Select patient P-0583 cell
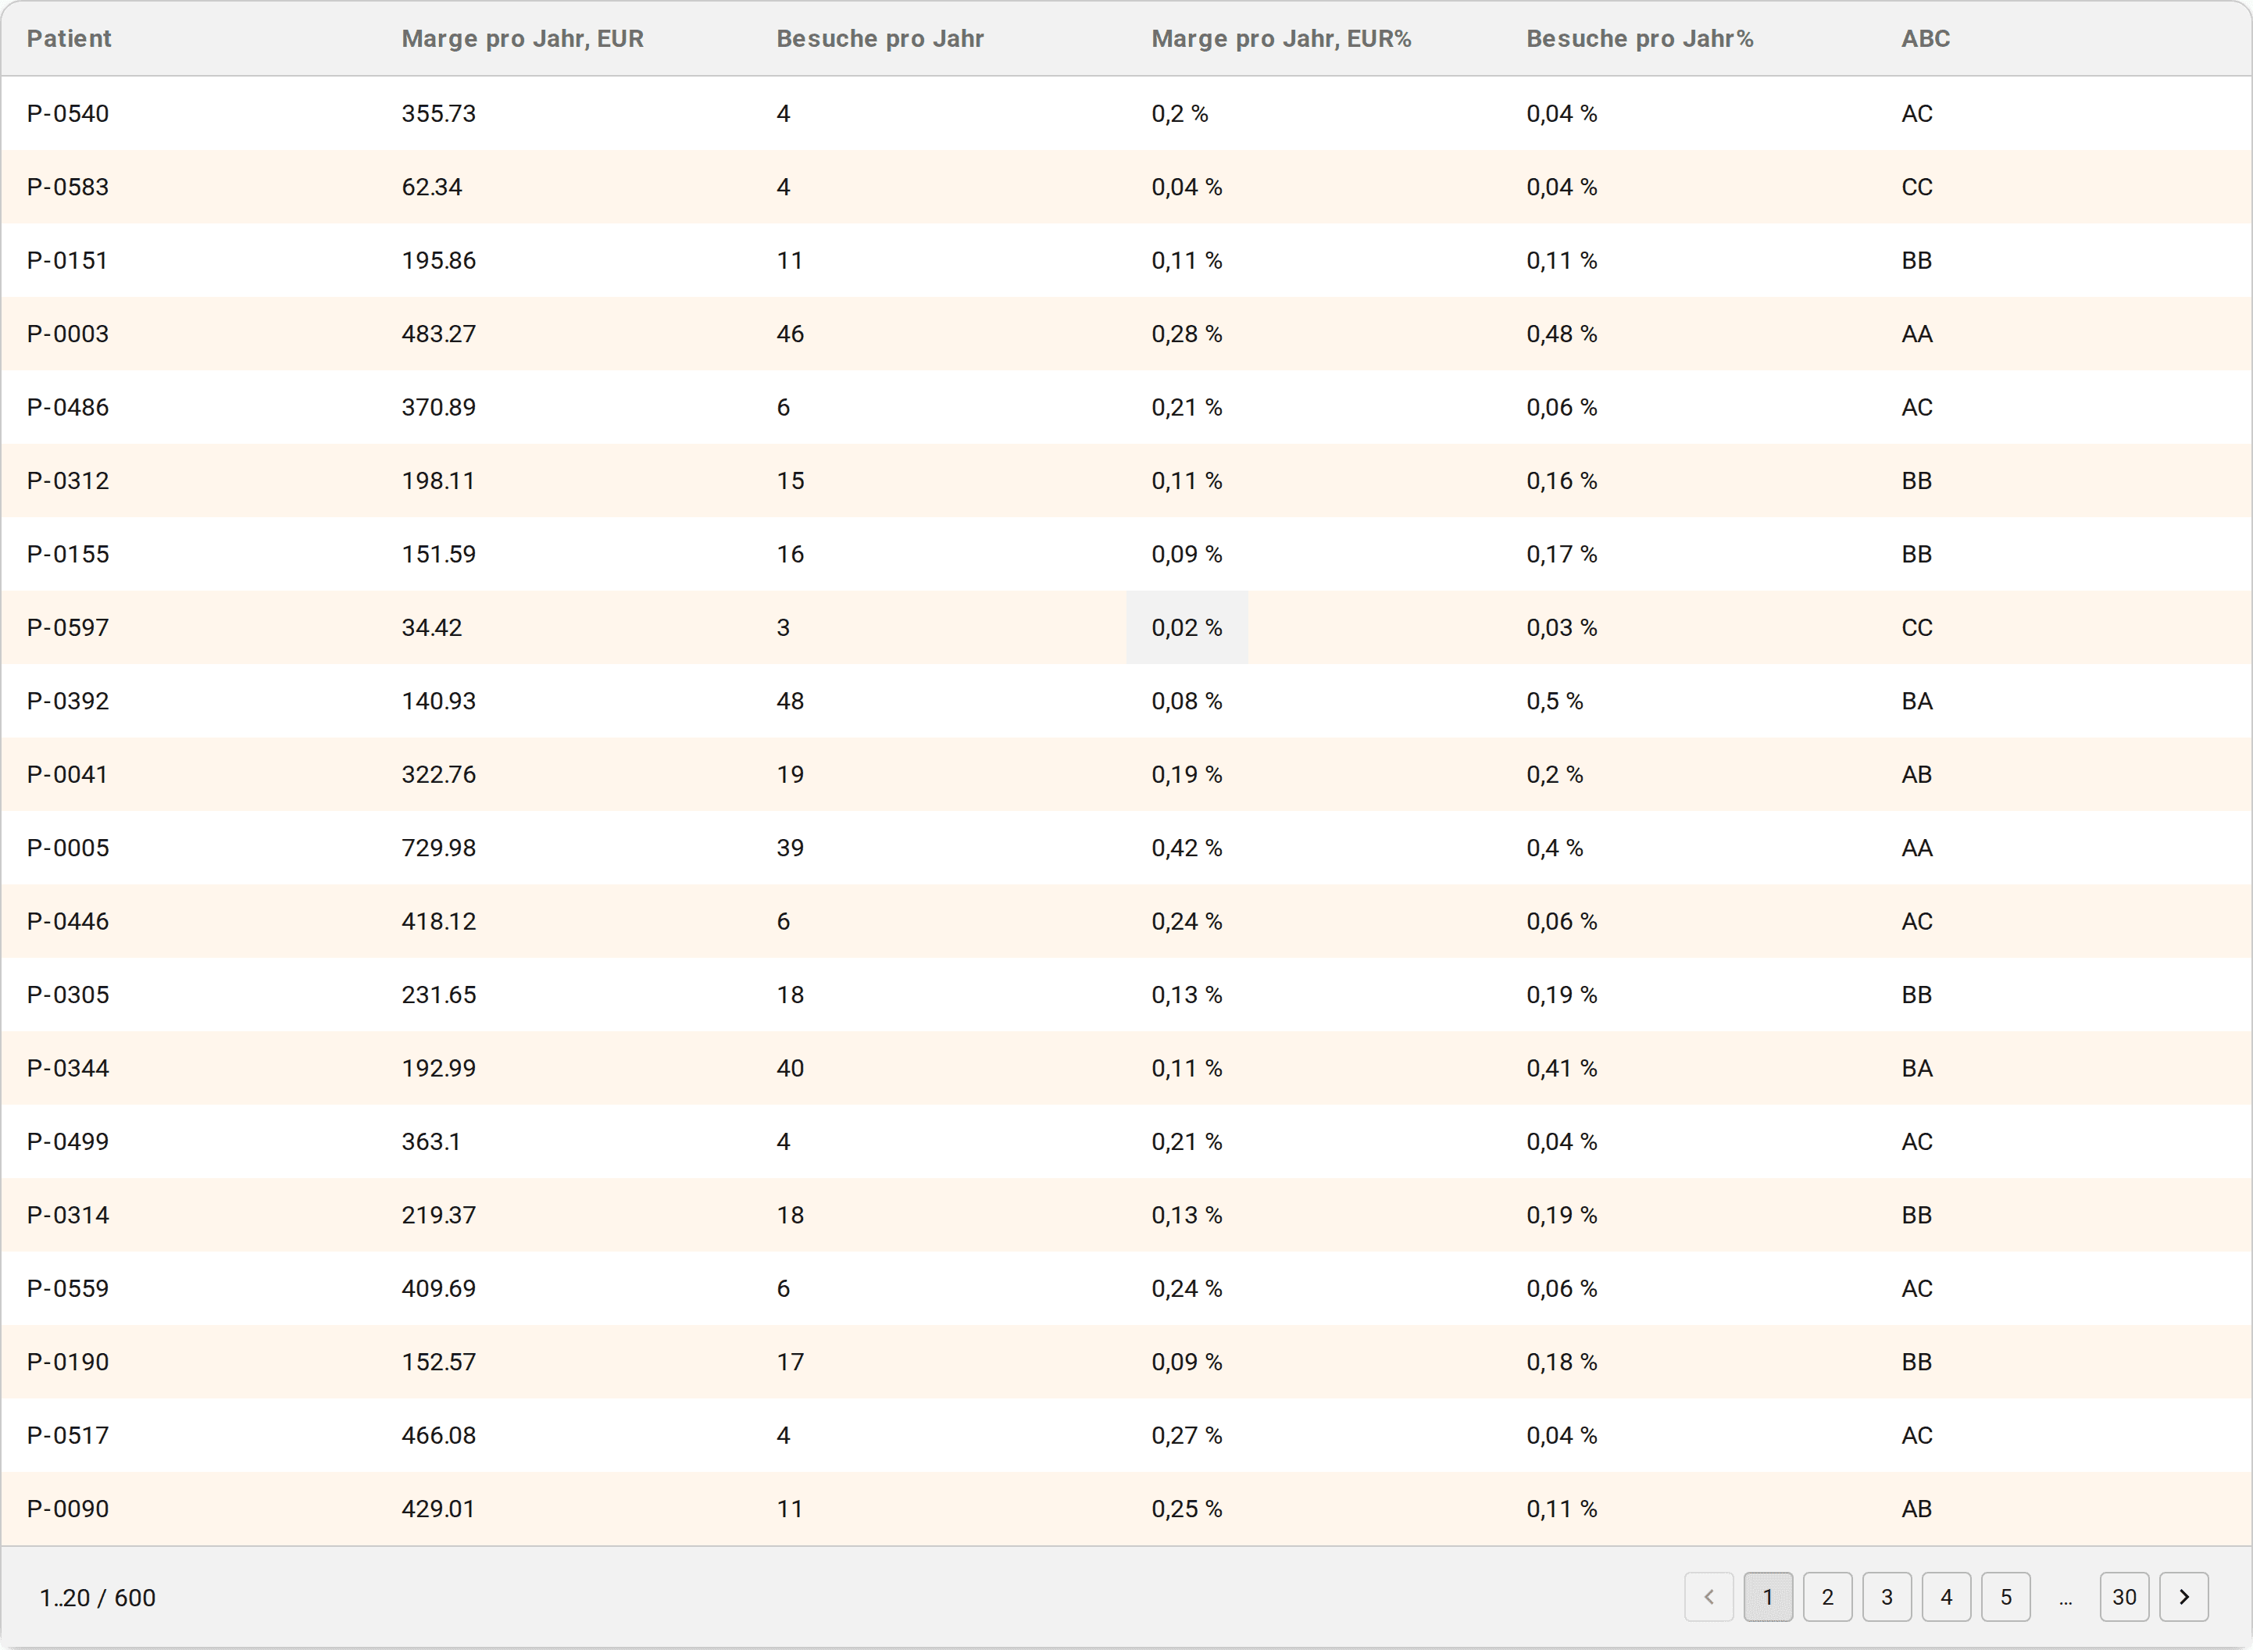 pos(68,187)
